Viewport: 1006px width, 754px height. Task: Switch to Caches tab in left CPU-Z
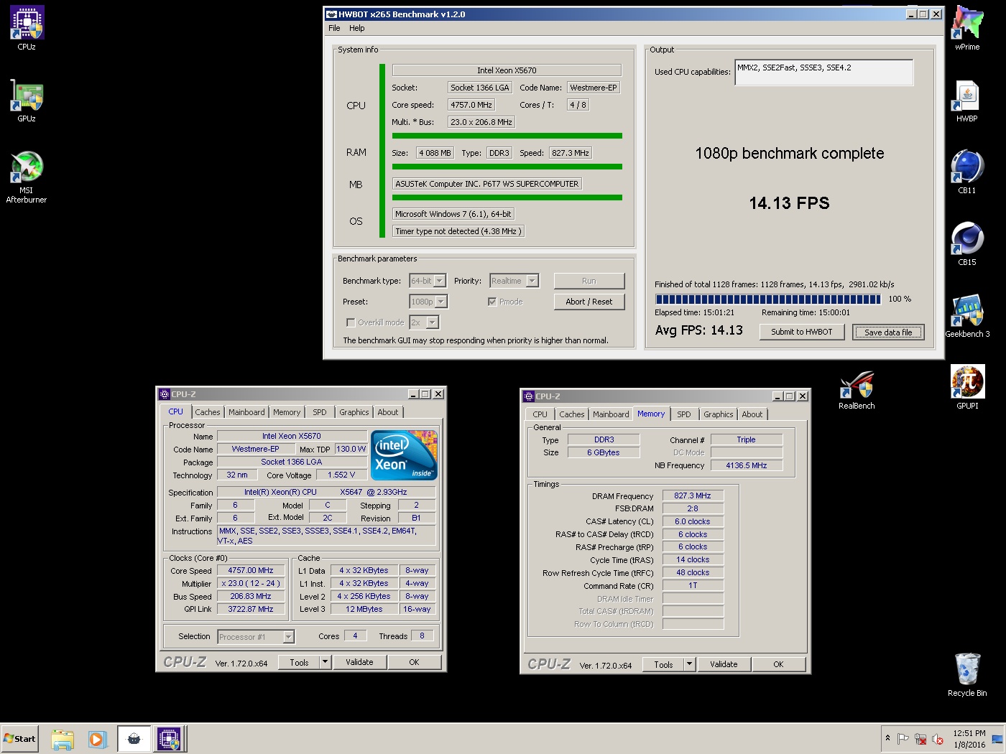click(x=208, y=412)
